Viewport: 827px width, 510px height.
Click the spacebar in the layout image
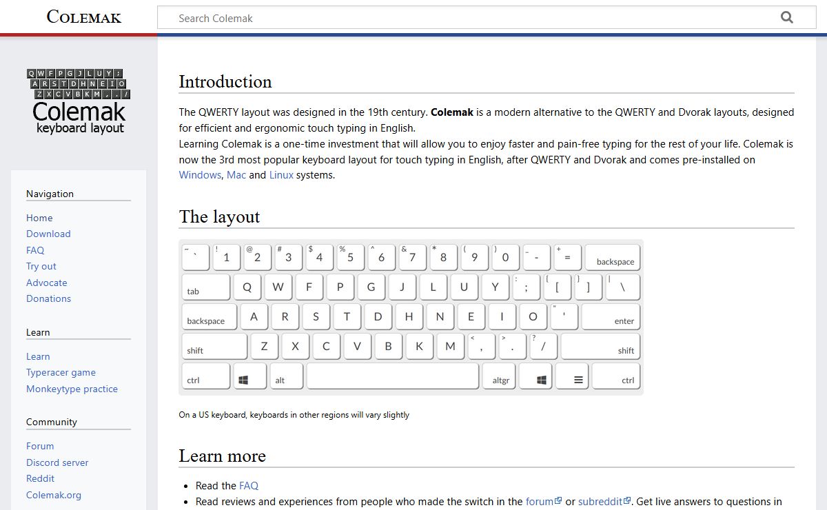tap(393, 376)
